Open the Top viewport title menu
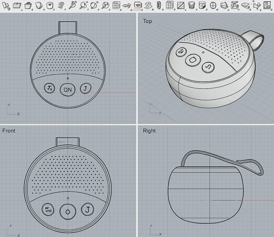Viewport: 274px width, 237px height. (147, 21)
